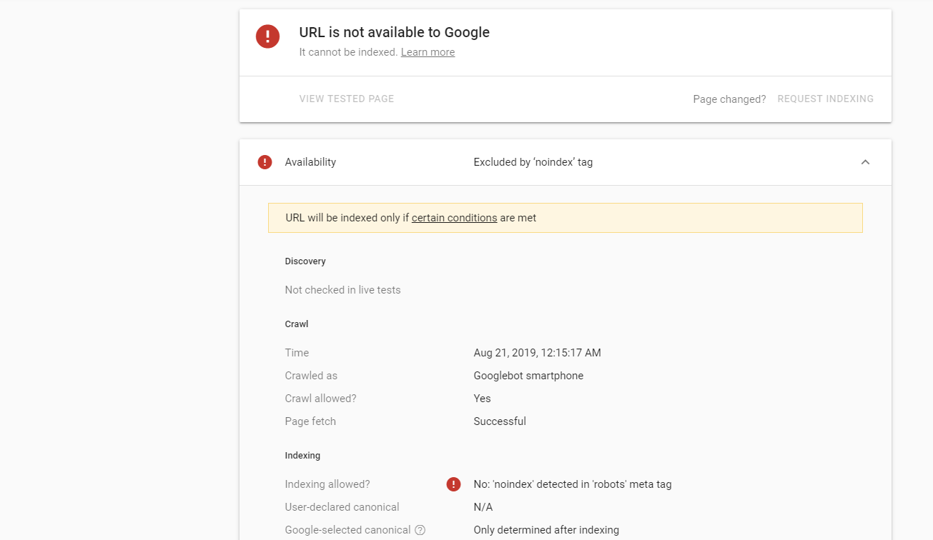The height and width of the screenshot is (540, 933).
Task: Click the red error icon beside 'URL is not available to Google'
Action: (267, 36)
